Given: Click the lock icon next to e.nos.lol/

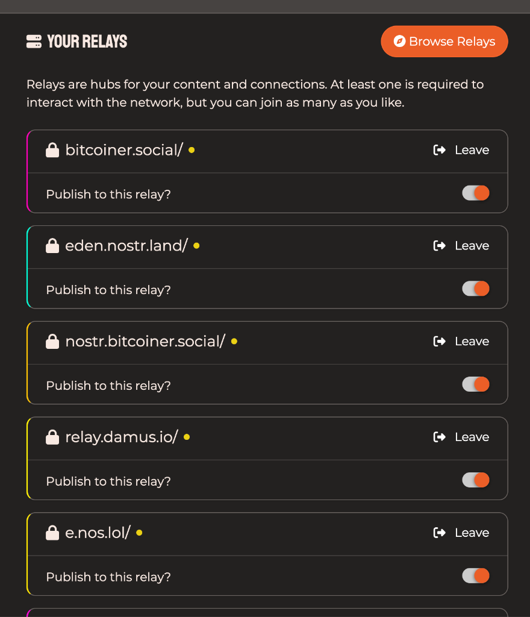Looking at the screenshot, I should 52,533.
